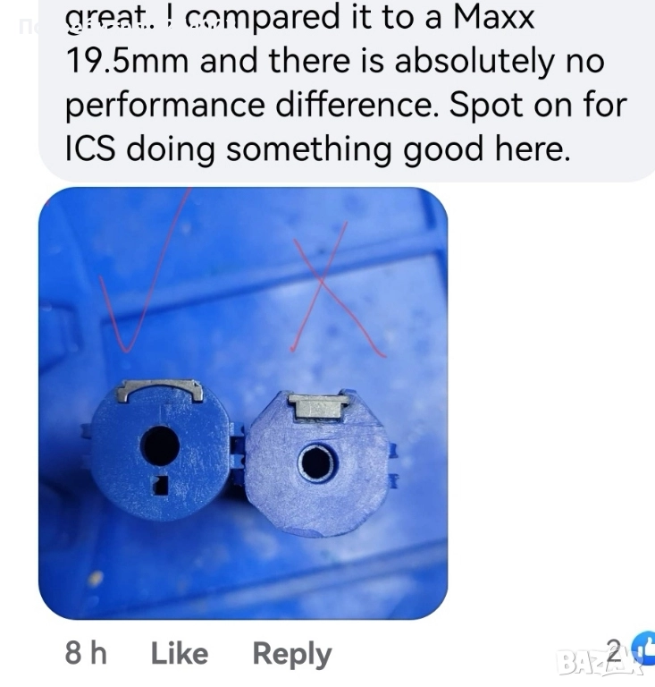Click the 19.5mm text in comment

point(127,61)
